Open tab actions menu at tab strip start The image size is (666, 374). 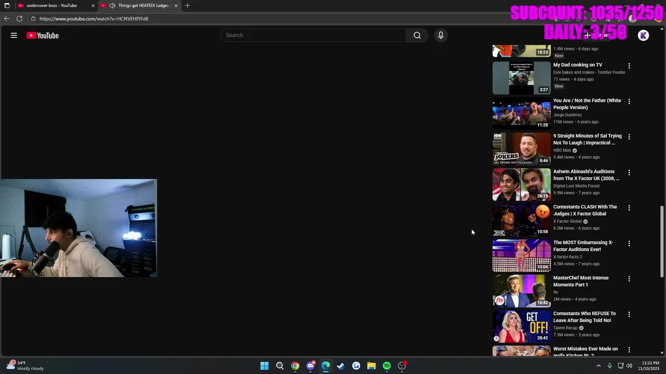pyautogui.click(x=7, y=6)
